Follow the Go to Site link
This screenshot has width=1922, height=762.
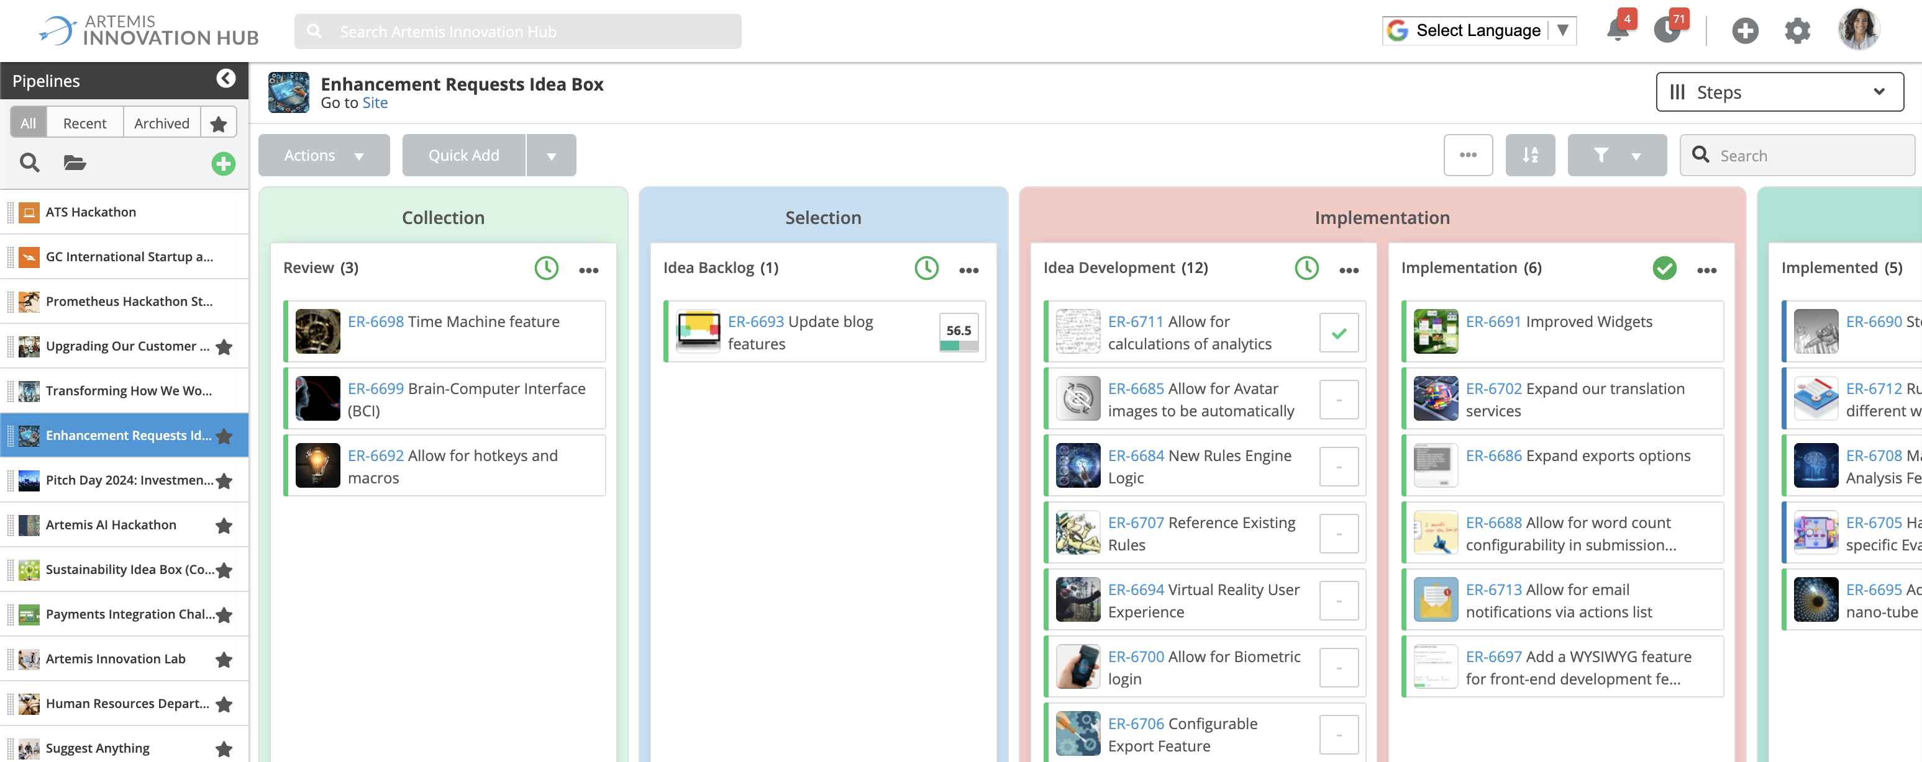[x=375, y=103]
